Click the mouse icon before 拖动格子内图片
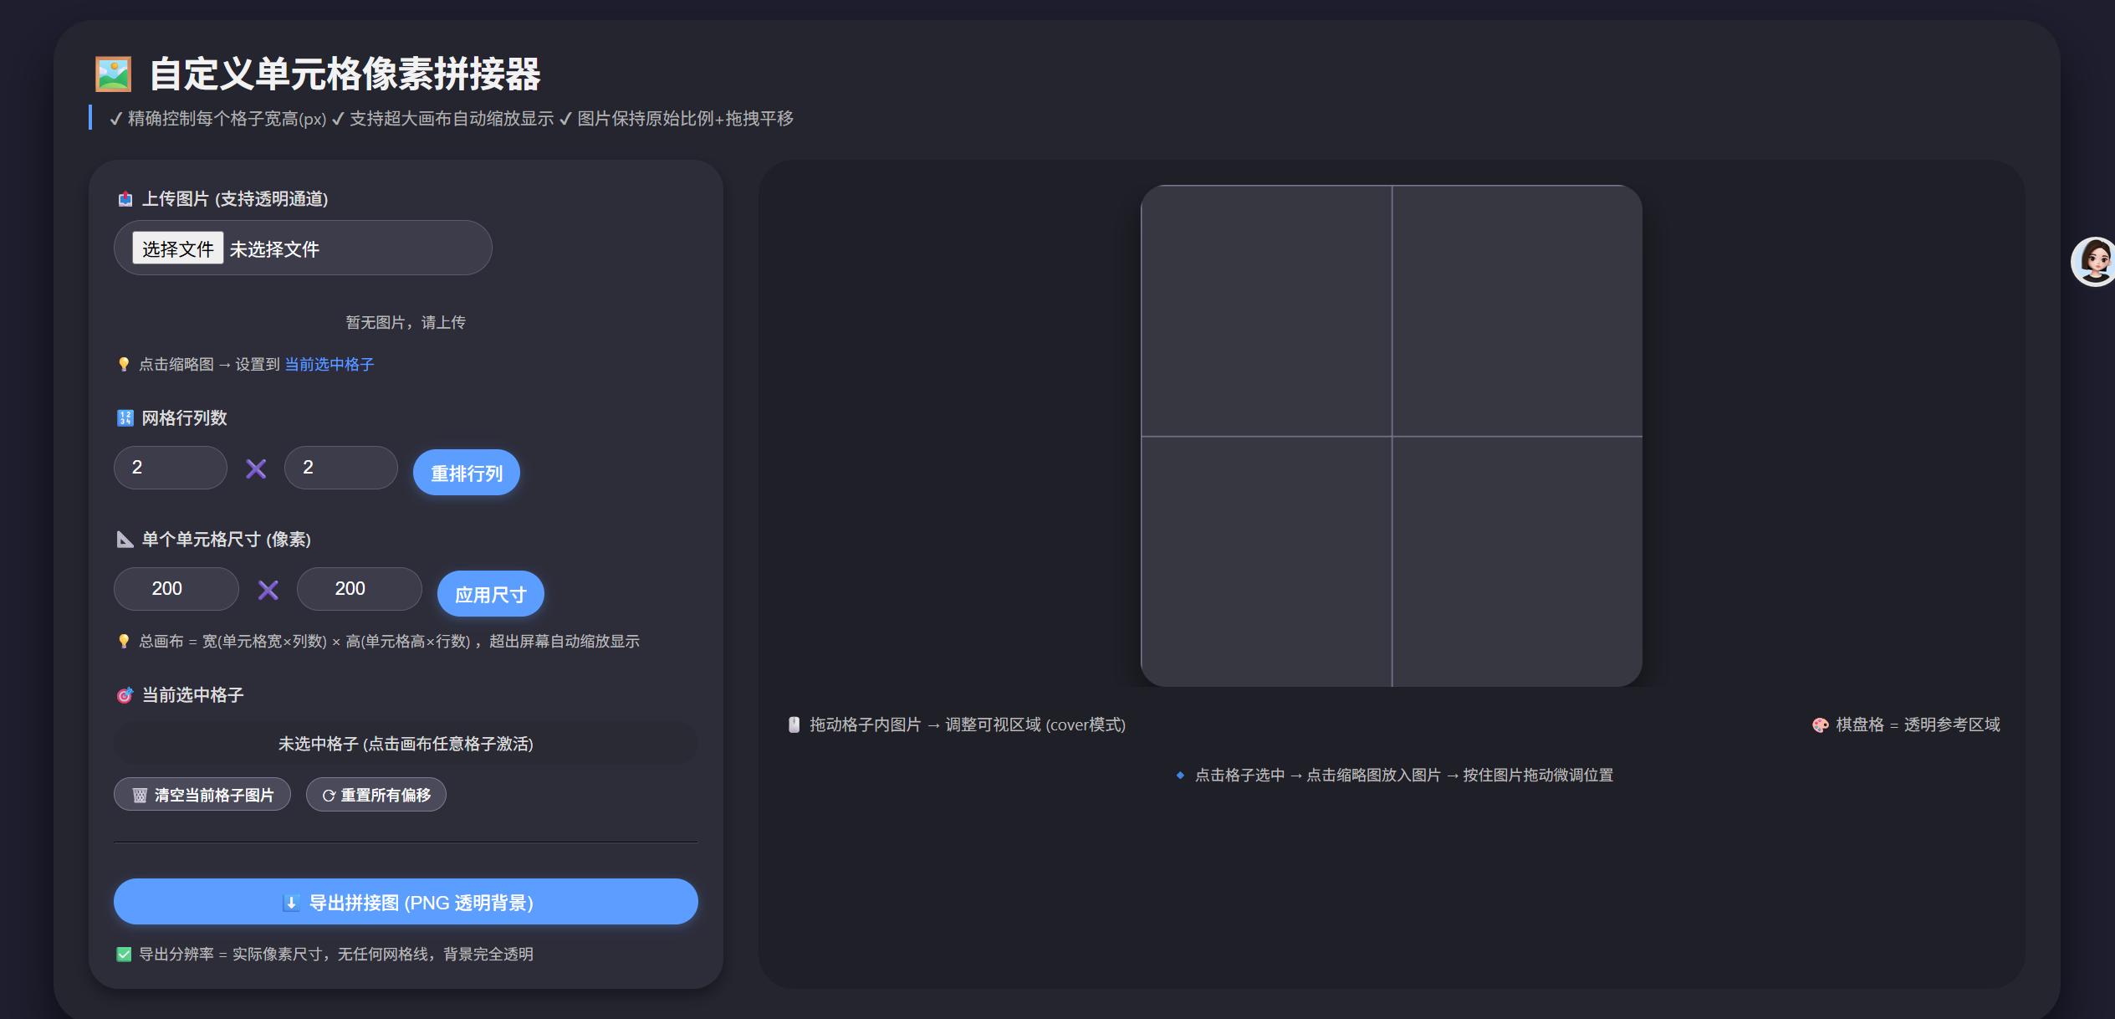Screen dimensions: 2115x1019 (794, 725)
